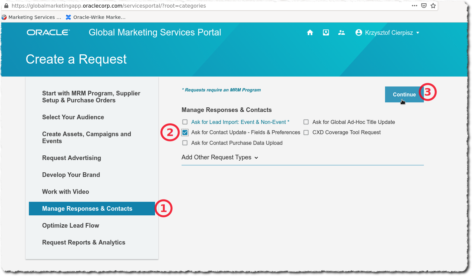Click the Ask for Lead Import link text
The image size is (472, 276).
tap(240, 122)
